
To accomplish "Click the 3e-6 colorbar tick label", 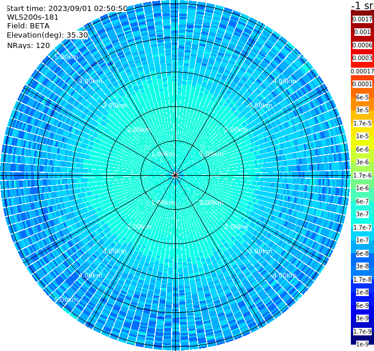I will pyautogui.click(x=362, y=162).
